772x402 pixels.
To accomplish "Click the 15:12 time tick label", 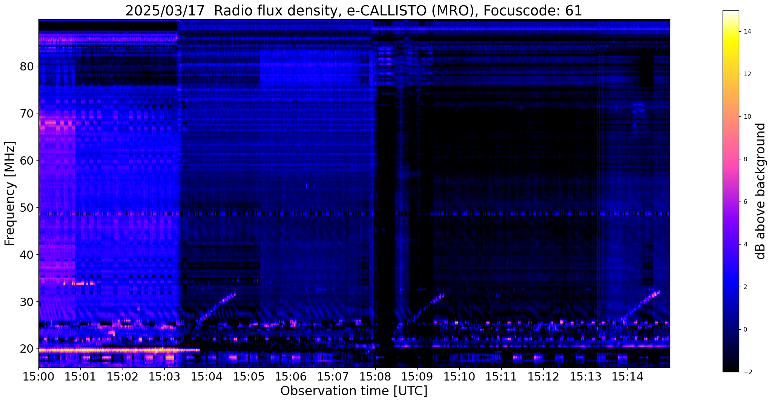I will pyautogui.click(x=543, y=376).
